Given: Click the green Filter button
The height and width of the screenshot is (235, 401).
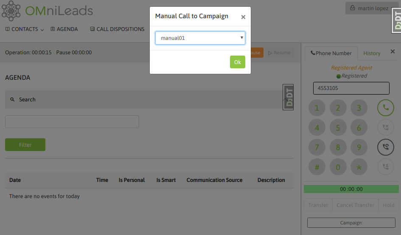Looking at the screenshot, I should pyautogui.click(x=25, y=145).
